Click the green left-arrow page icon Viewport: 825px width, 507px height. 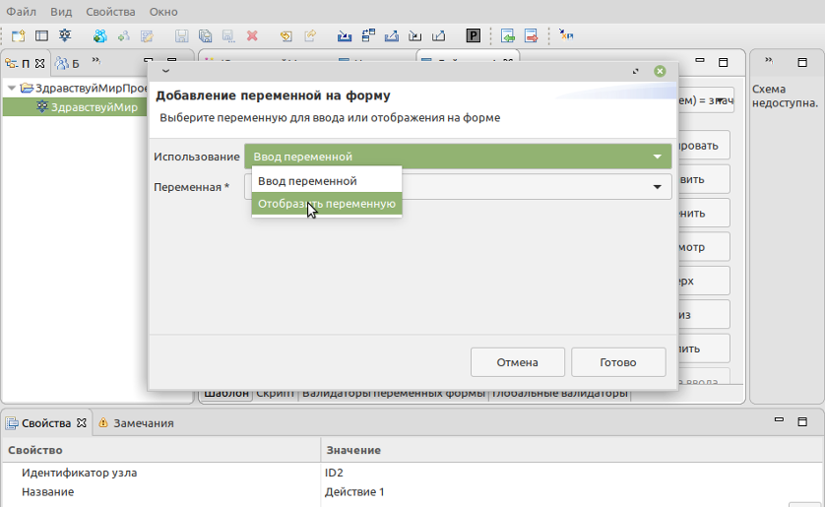coord(508,35)
